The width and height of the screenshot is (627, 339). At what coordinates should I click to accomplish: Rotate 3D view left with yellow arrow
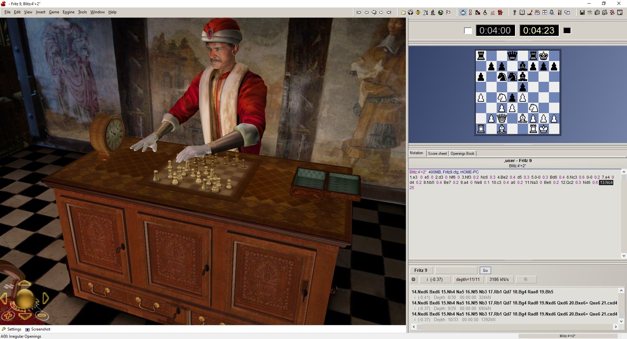tap(4, 298)
